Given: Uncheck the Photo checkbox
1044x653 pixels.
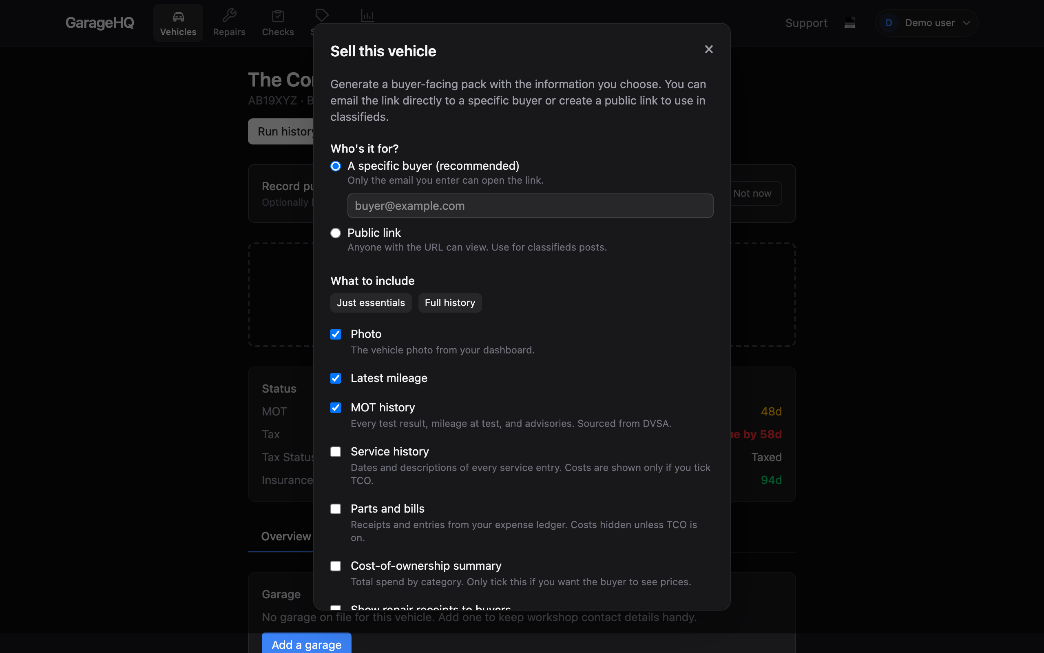Looking at the screenshot, I should coord(335,334).
